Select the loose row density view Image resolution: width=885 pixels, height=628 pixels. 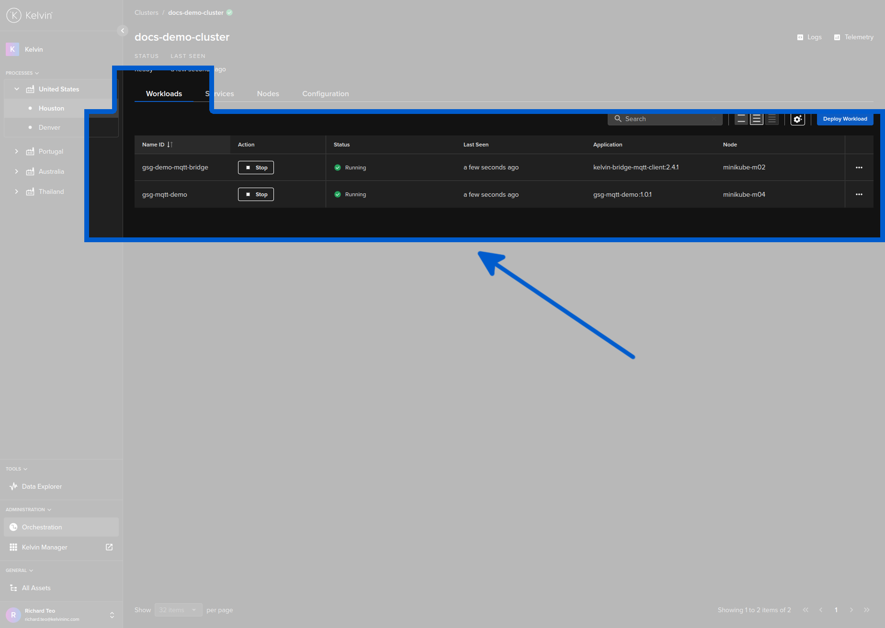click(x=741, y=119)
